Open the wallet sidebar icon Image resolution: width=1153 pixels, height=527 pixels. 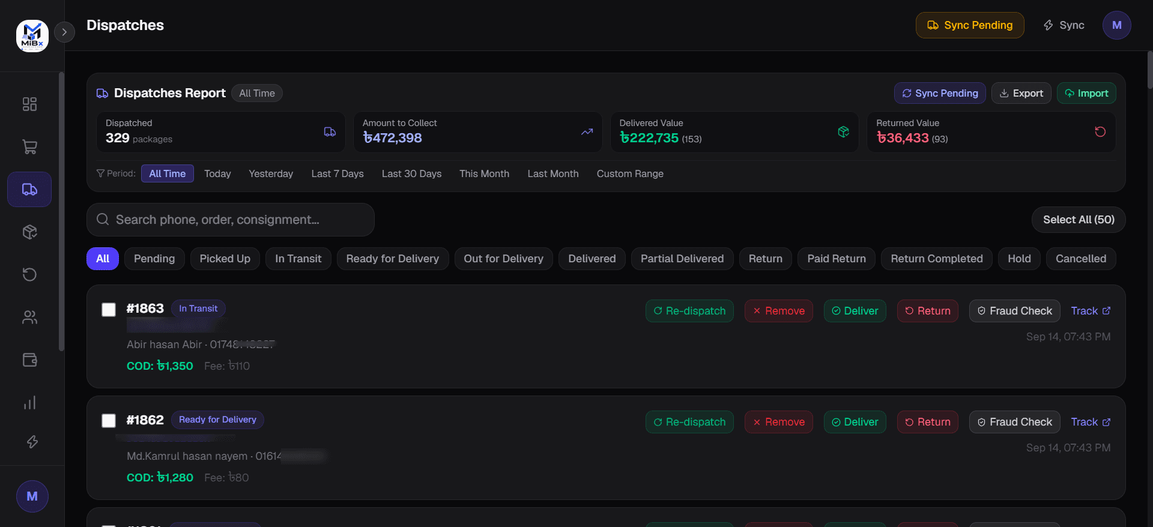point(29,360)
